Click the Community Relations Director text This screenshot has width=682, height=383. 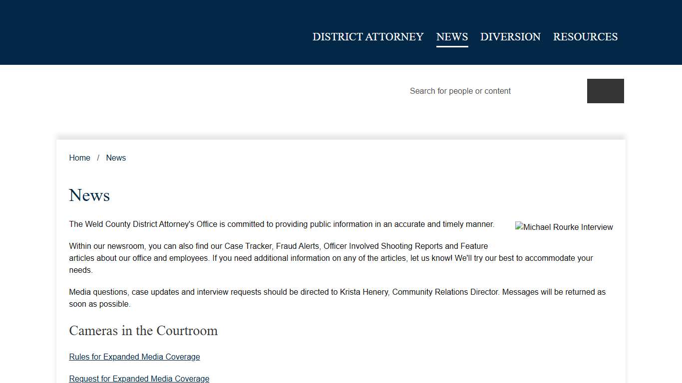(x=445, y=292)
